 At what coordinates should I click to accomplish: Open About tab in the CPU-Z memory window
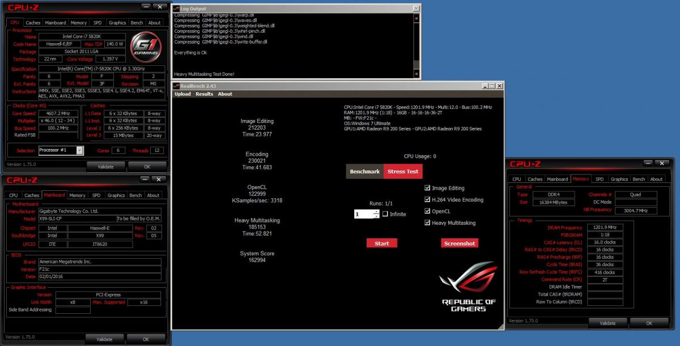coord(657,179)
